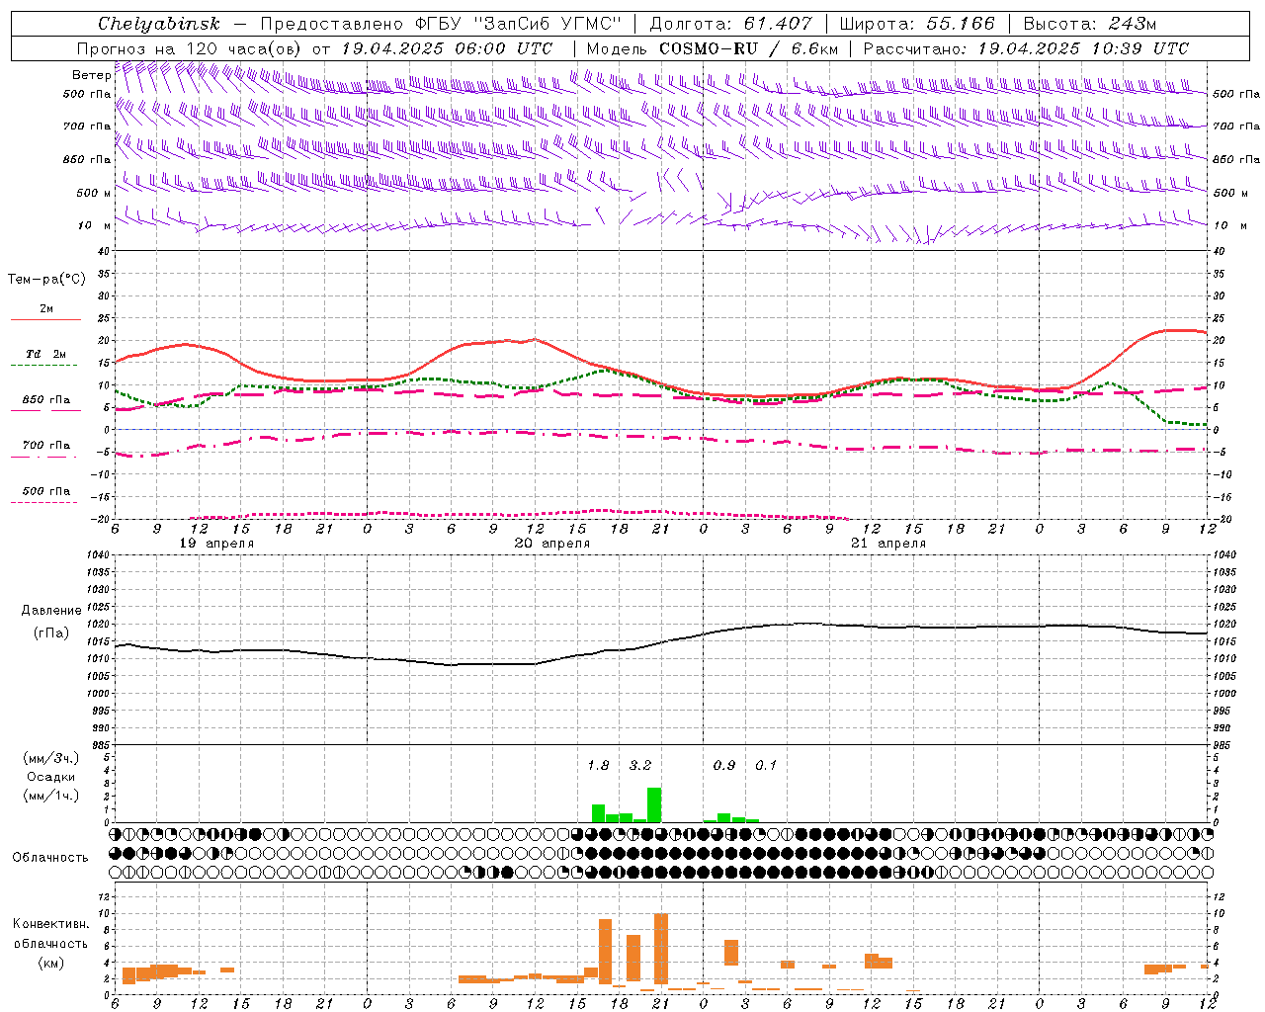Click the 3.2 precipitation total
This screenshot has height=1012, width=1265.
point(640,765)
